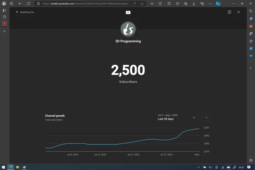Add a new tab with plus icon

pyautogui.click(x=4, y=31)
